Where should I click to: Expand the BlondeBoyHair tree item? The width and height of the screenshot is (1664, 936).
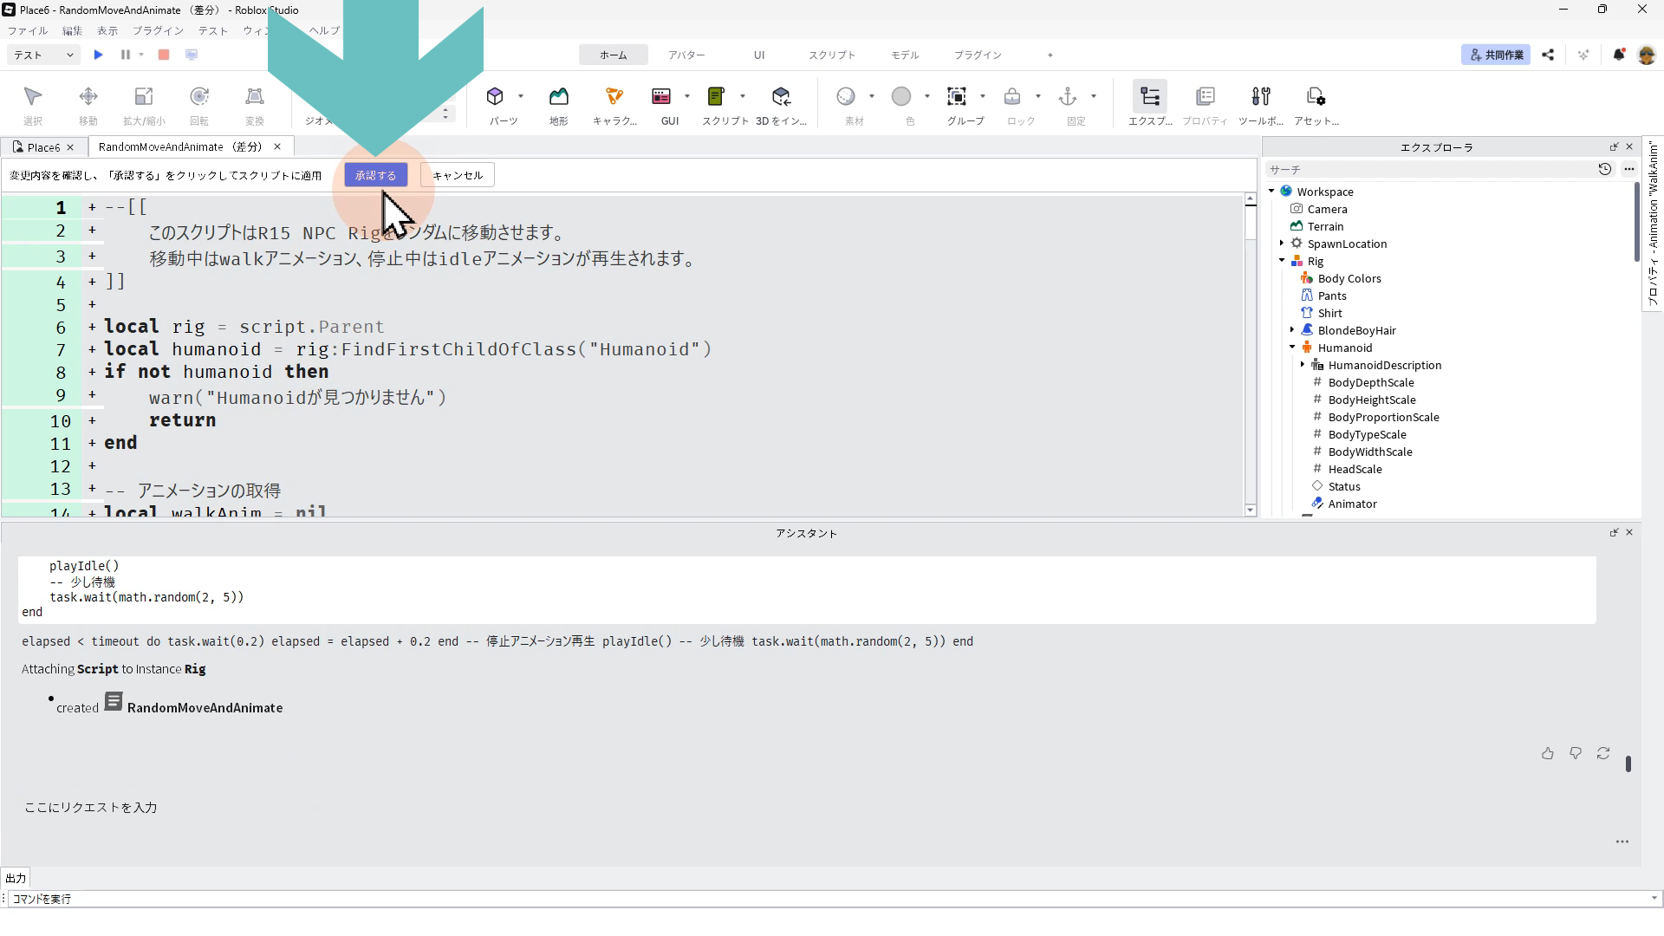click(x=1292, y=330)
